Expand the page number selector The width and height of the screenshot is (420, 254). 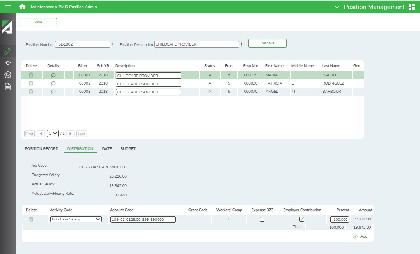53,133
